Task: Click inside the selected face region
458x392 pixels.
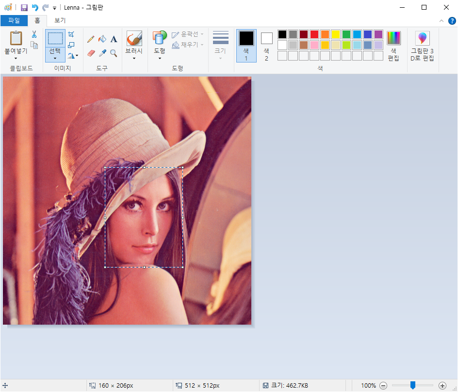Action: click(144, 217)
